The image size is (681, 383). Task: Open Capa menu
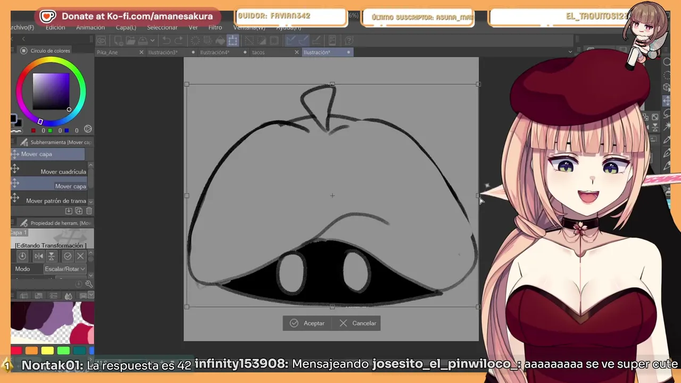tap(126, 27)
